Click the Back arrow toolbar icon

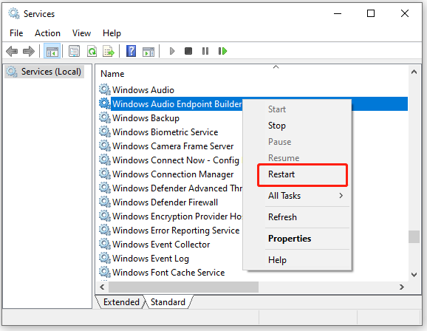(x=12, y=51)
